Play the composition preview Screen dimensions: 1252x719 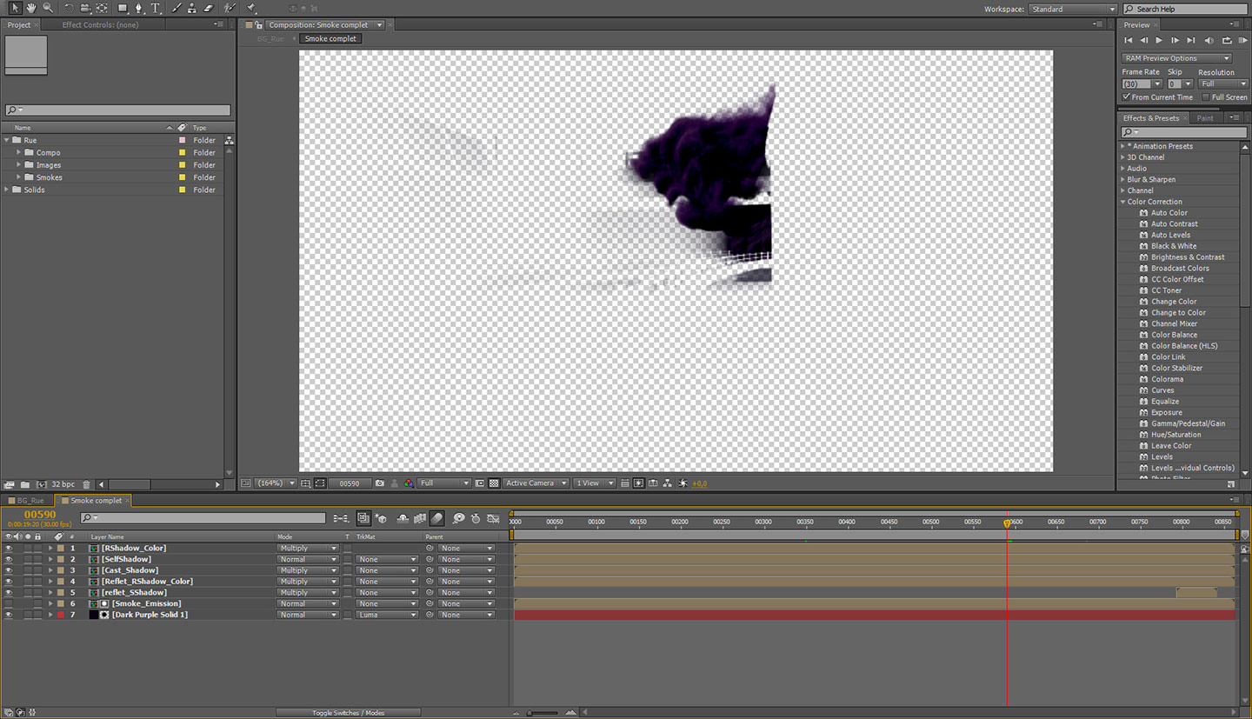tap(1159, 41)
